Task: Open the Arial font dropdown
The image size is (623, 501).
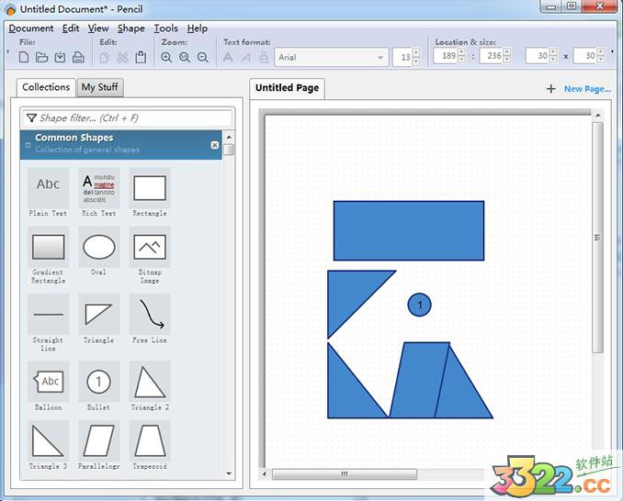Action: pyautogui.click(x=380, y=58)
